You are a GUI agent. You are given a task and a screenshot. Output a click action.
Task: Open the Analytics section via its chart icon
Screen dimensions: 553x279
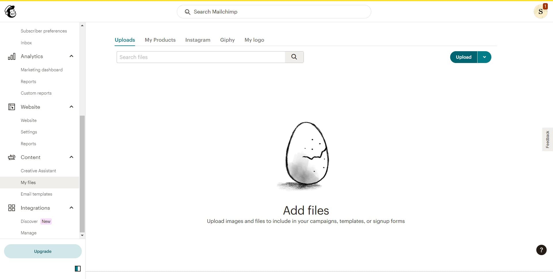click(x=12, y=56)
